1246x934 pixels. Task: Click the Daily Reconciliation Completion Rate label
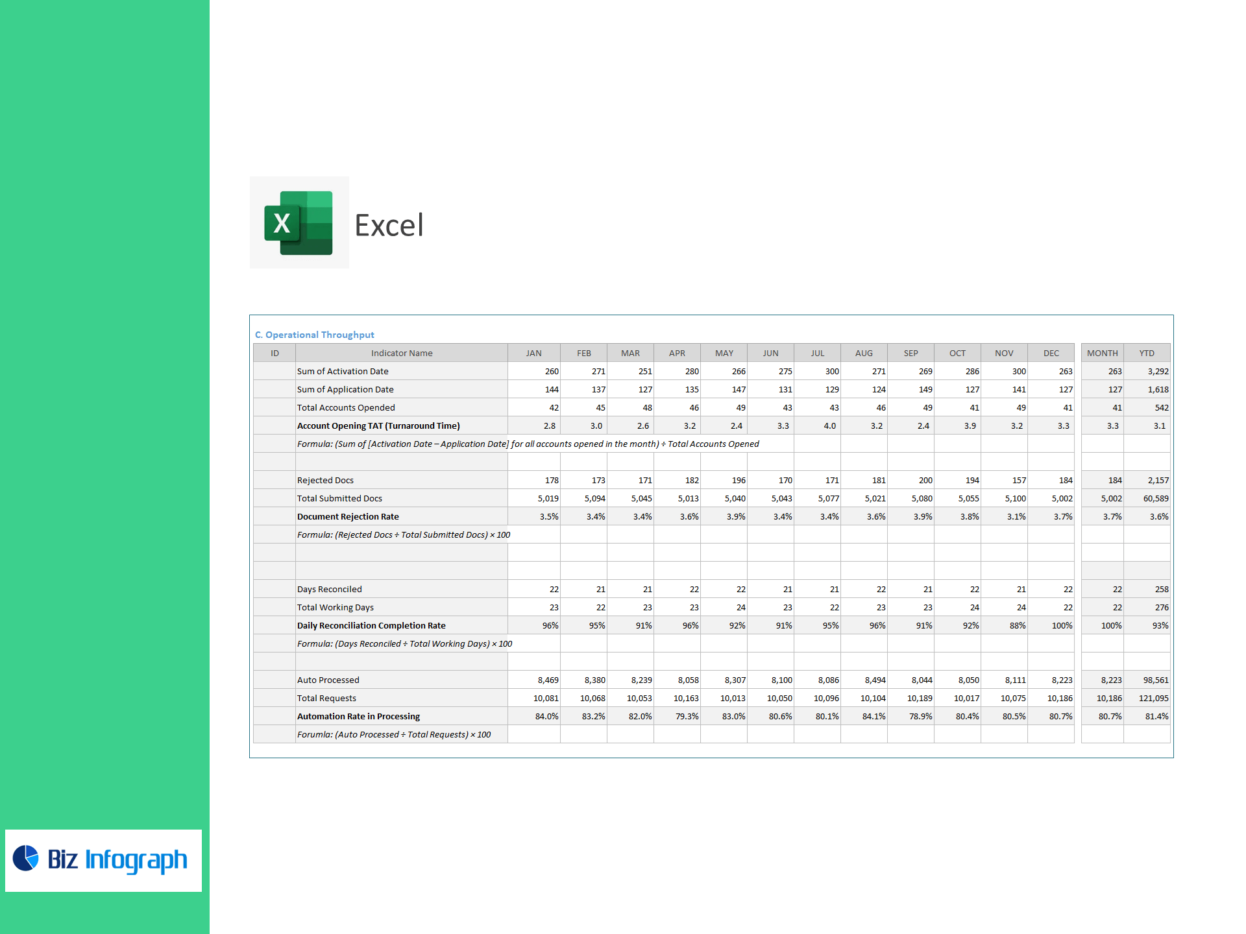(371, 626)
